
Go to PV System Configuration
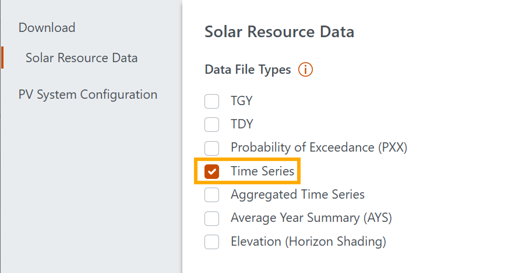click(88, 94)
